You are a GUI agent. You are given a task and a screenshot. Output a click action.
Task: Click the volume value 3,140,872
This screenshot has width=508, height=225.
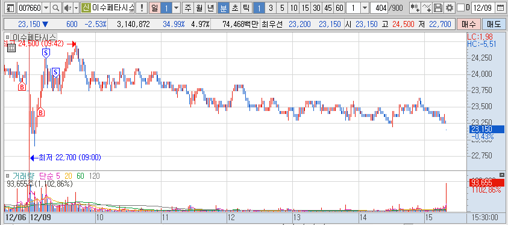[x=133, y=24]
